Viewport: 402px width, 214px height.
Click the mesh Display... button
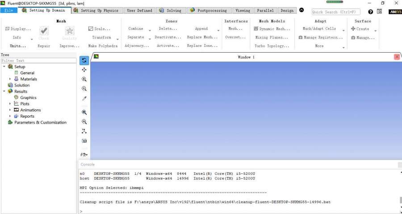click(18, 29)
